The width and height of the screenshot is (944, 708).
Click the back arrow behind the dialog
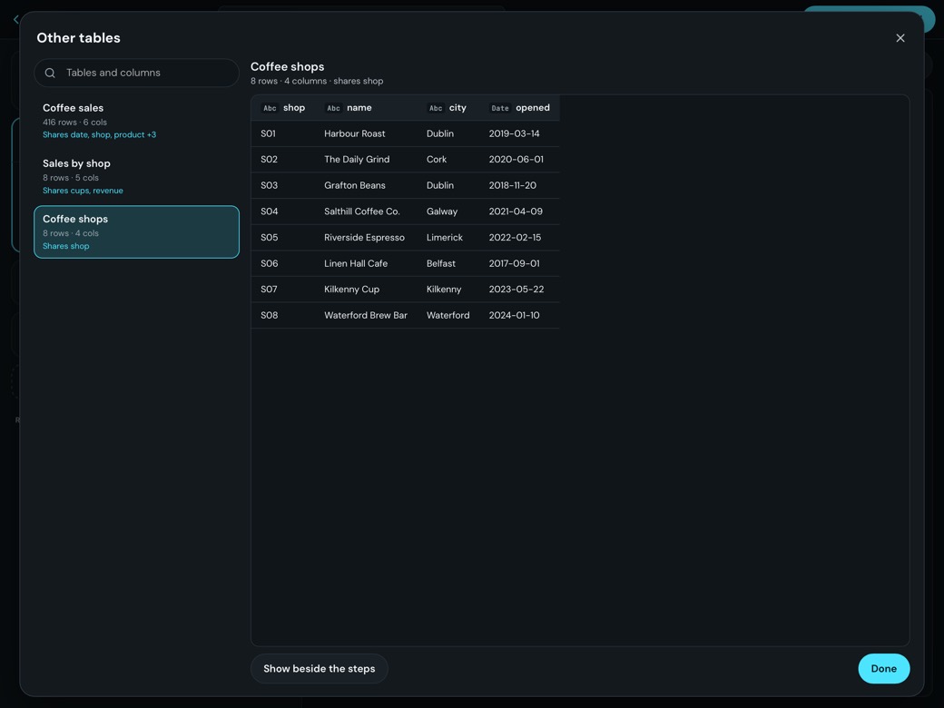click(15, 19)
